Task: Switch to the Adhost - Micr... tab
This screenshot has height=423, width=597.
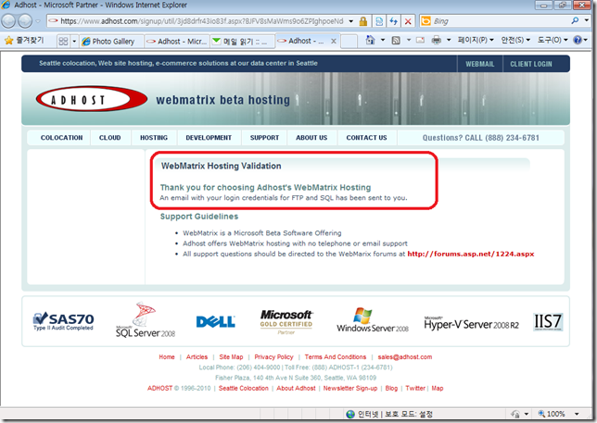Action: coord(177,42)
